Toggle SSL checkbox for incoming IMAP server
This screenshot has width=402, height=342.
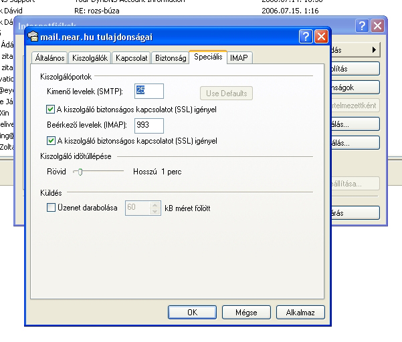tap(51, 141)
